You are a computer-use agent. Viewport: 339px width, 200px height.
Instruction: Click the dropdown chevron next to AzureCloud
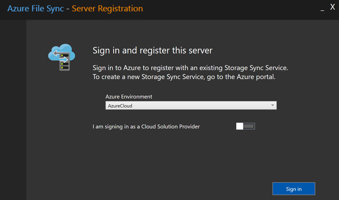click(x=273, y=105)
